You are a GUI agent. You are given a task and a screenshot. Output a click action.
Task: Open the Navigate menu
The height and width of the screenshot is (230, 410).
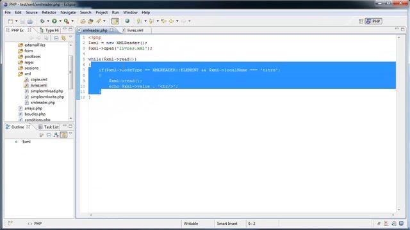click(68, 13)
